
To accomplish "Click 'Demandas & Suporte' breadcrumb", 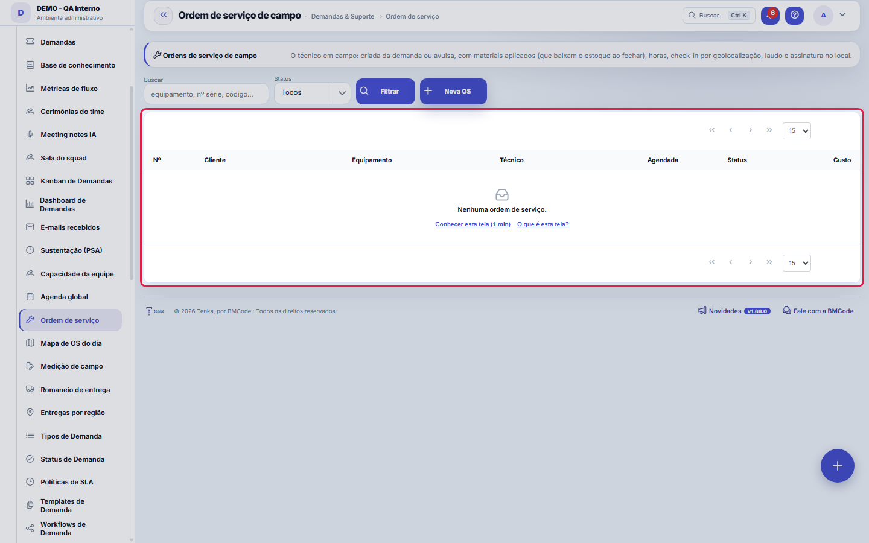I will click(x=343, y=17).
